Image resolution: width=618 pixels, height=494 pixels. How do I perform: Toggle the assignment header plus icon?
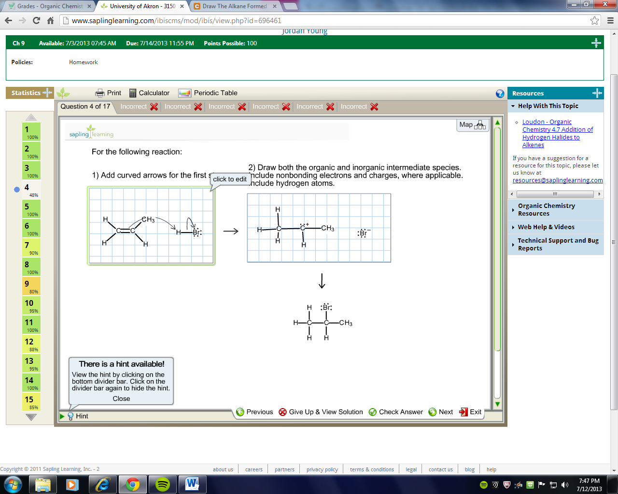click(x=596, y=43)
